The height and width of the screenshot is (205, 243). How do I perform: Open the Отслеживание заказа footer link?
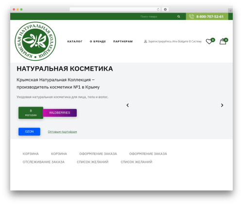pyautogui.click(x=44, y=162)
